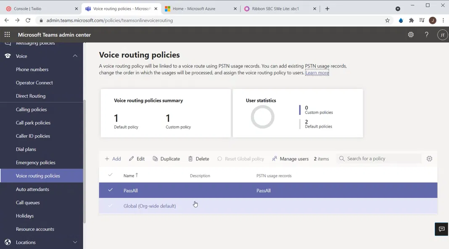Check the Global (Org-wide default) row

[110, 206]
